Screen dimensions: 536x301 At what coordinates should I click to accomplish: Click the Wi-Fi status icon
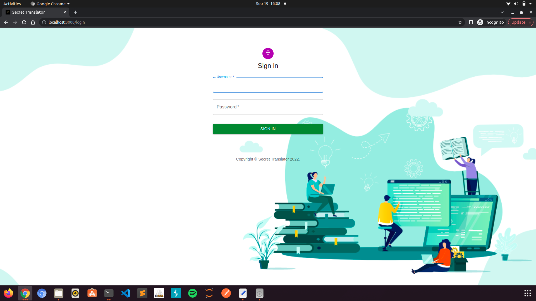coord(508,4)
